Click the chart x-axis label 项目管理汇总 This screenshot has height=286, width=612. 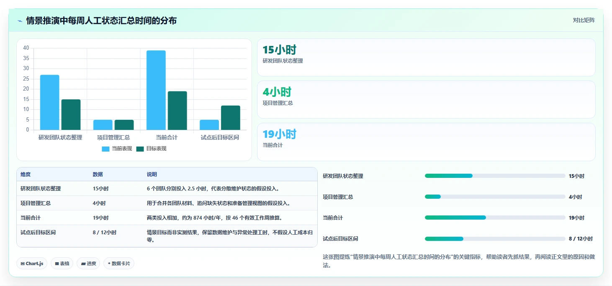(x=113, y=137)
